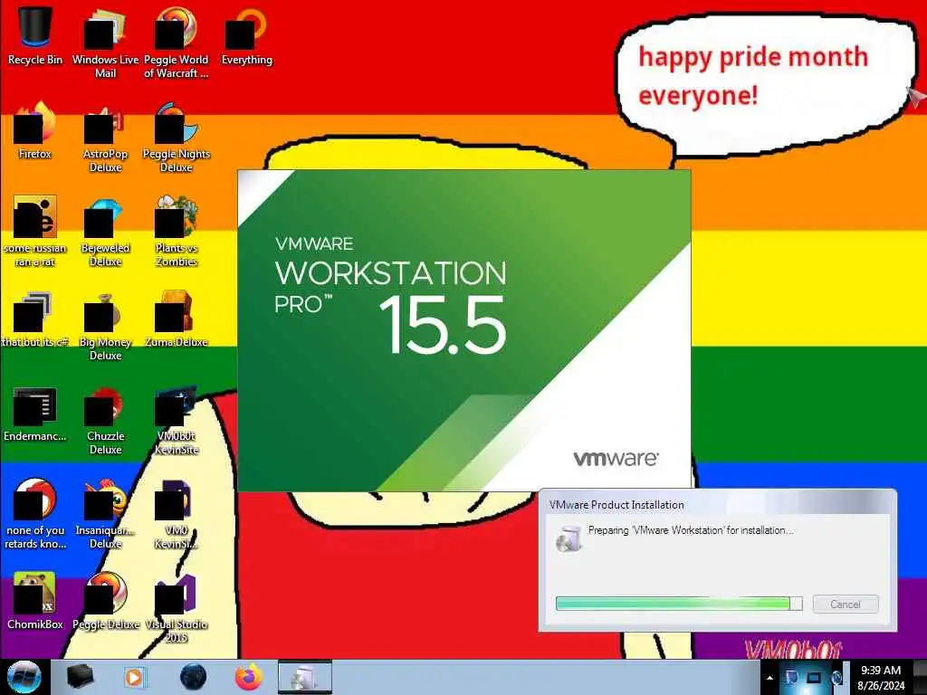Open AstroPop Deluxe desktop icon
The image size is (927, 695).
point(105,138)
